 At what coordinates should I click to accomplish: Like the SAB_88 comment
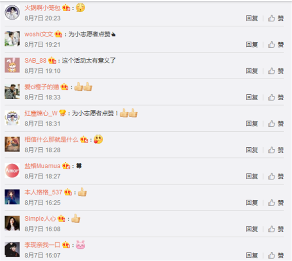(276, 71)
